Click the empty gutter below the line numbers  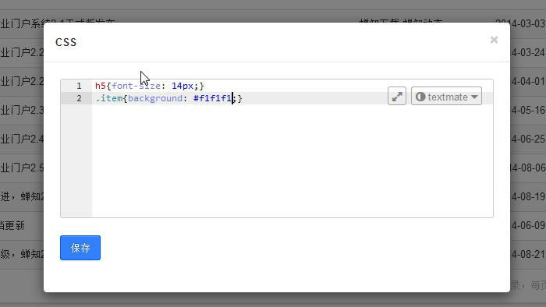(76, 161)
